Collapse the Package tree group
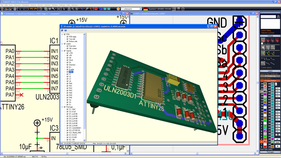This screenshot has width=281, height=158. [x=62, y=106]
